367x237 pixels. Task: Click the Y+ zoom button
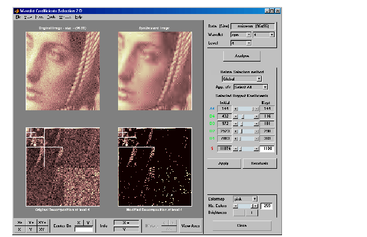click(31, 222)
